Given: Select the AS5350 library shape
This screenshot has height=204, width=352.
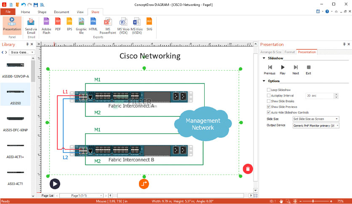Looking at the screenshot, I should tap(15, 94).
